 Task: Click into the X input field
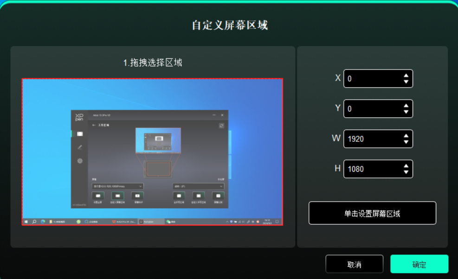click(371, 79)
